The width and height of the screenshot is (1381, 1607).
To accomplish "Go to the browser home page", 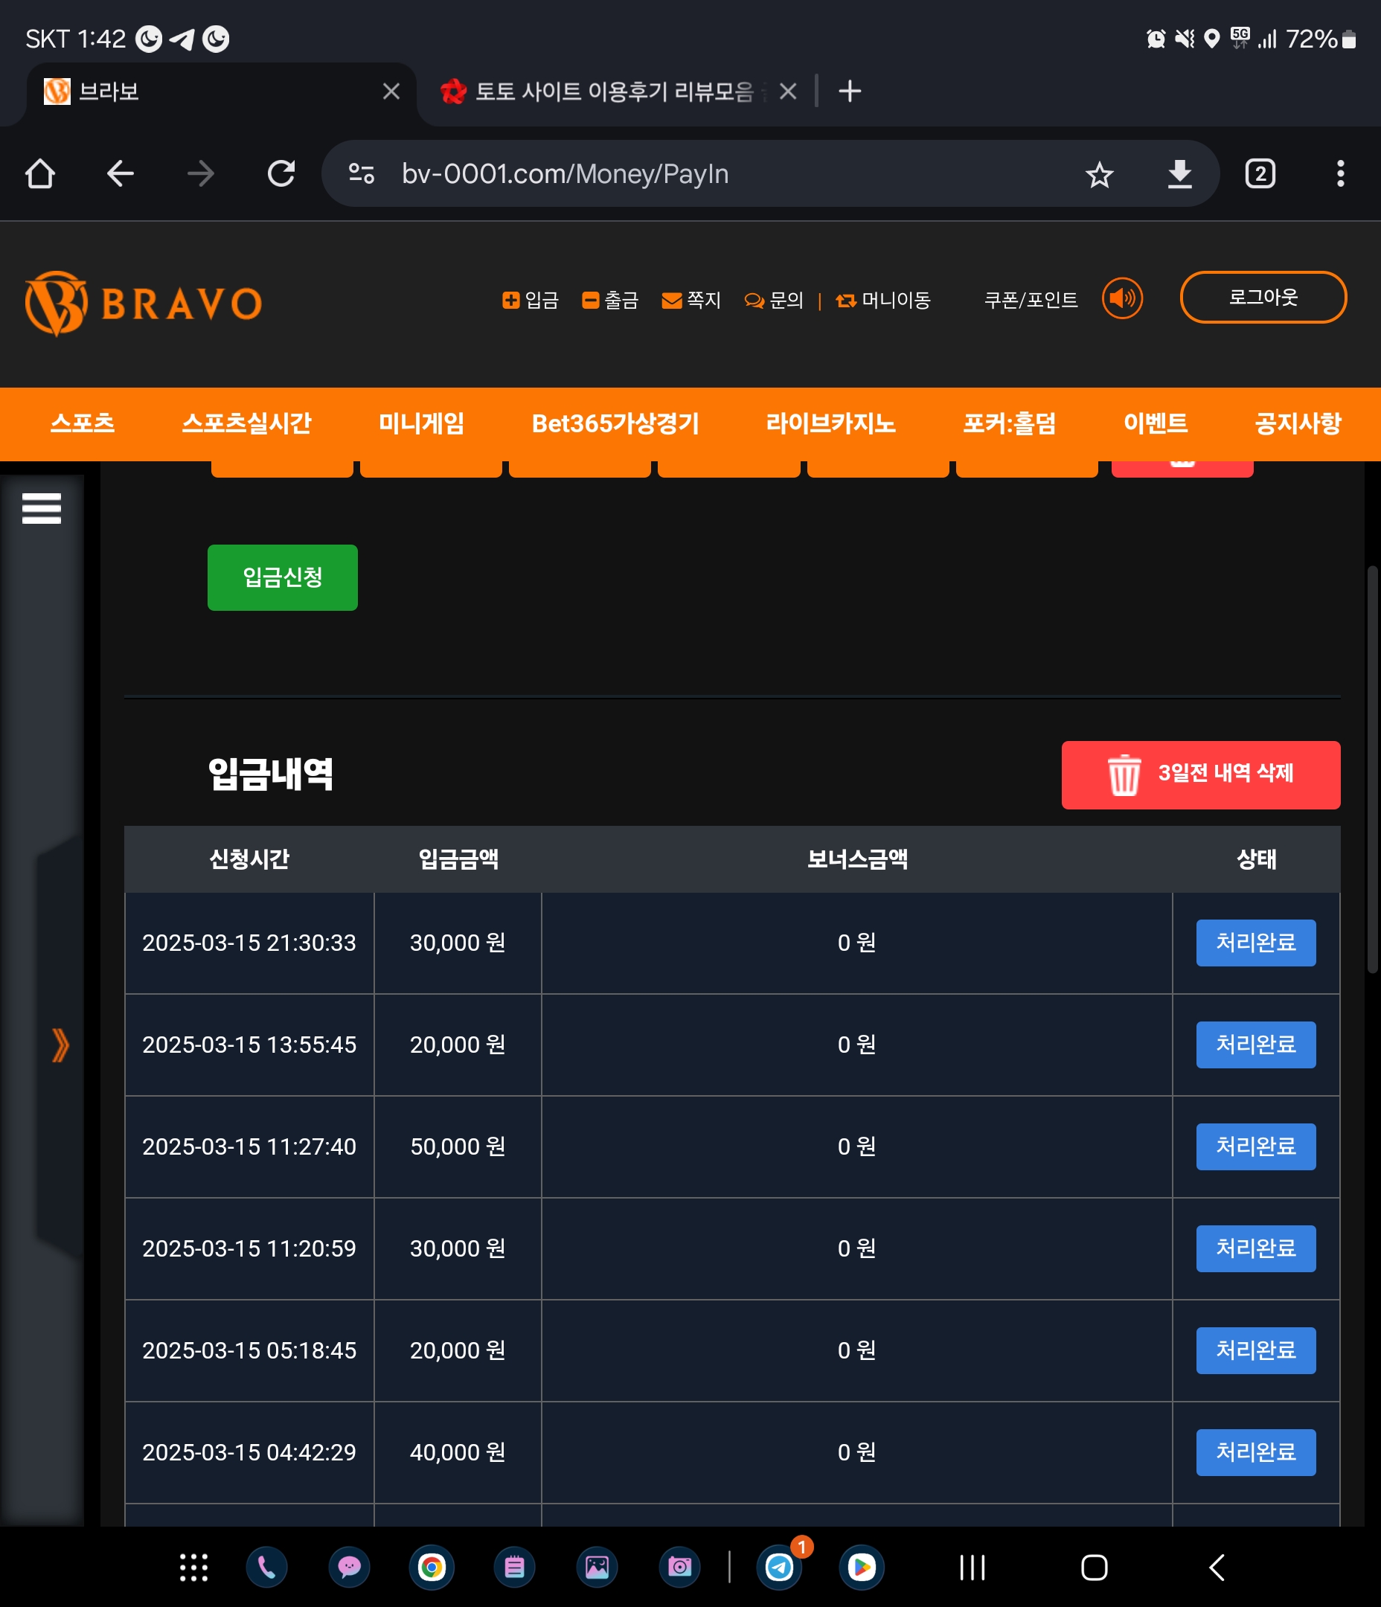I will point(40,175).
